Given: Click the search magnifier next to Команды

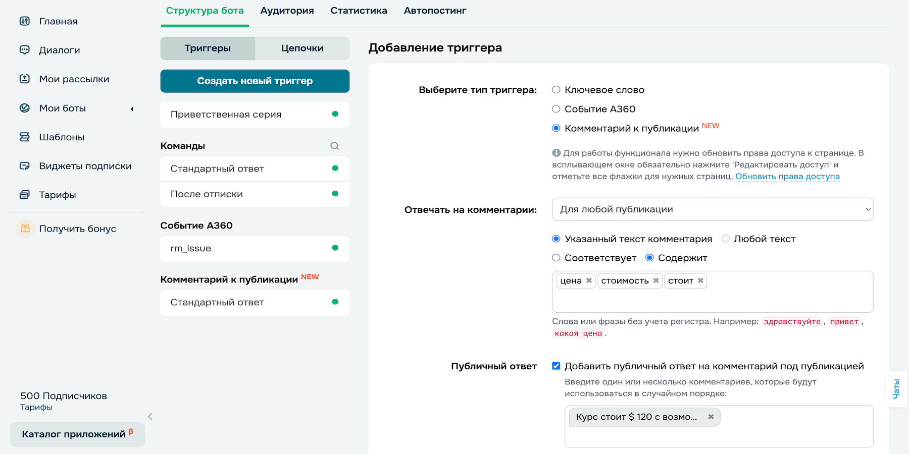Looking at the screenshot, I should 334,146.
